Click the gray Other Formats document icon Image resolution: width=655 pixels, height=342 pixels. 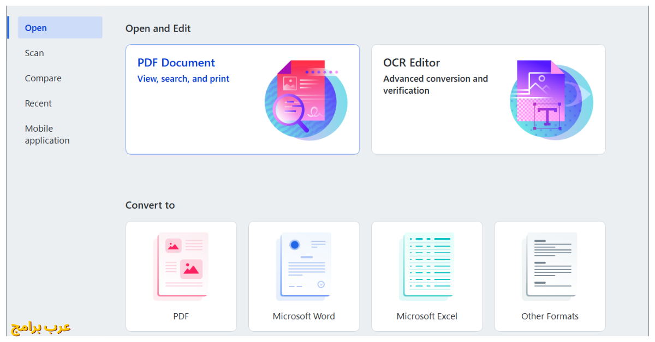click(550, 267)
